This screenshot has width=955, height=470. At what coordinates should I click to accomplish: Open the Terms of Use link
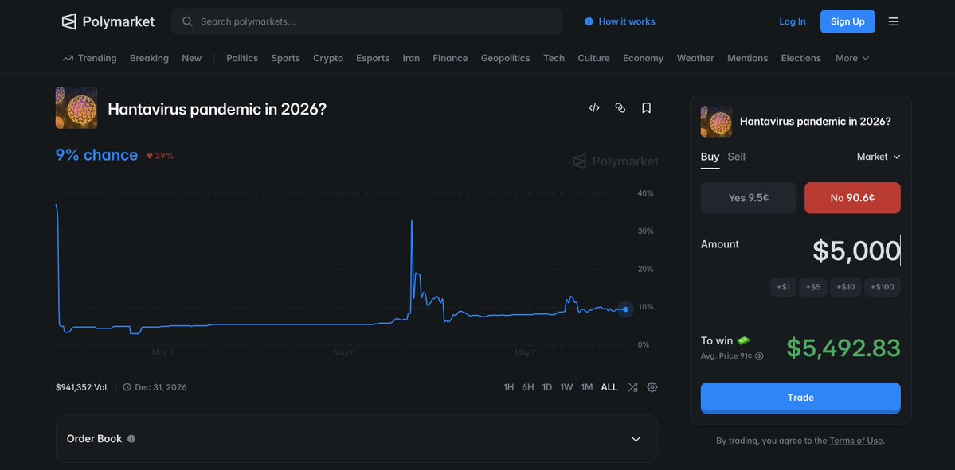click(855, 441)
